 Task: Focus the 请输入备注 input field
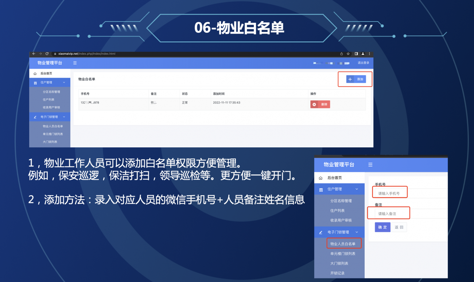coord(411,213)
